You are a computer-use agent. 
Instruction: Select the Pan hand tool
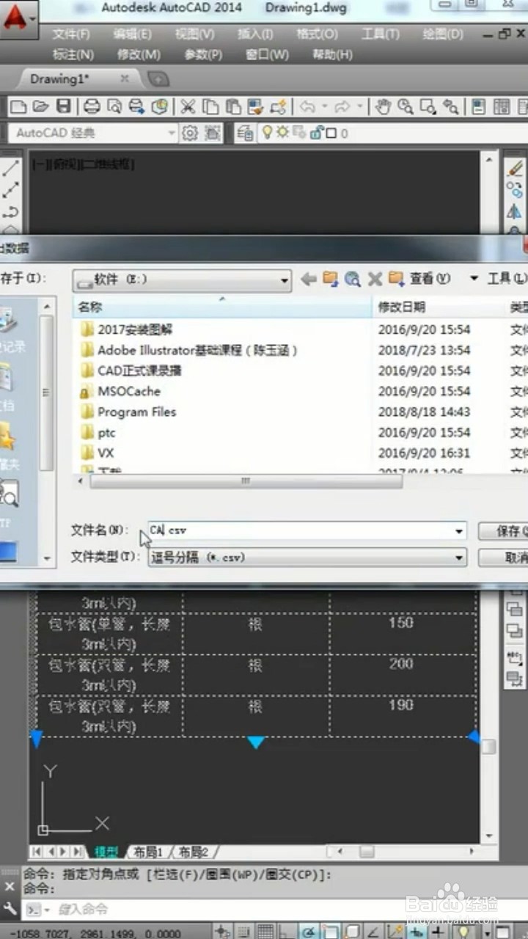coord(382,107)
